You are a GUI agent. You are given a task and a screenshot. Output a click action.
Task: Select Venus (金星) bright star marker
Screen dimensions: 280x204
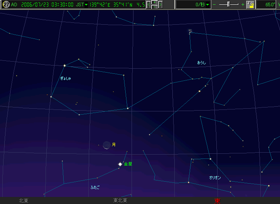[120, 164]
